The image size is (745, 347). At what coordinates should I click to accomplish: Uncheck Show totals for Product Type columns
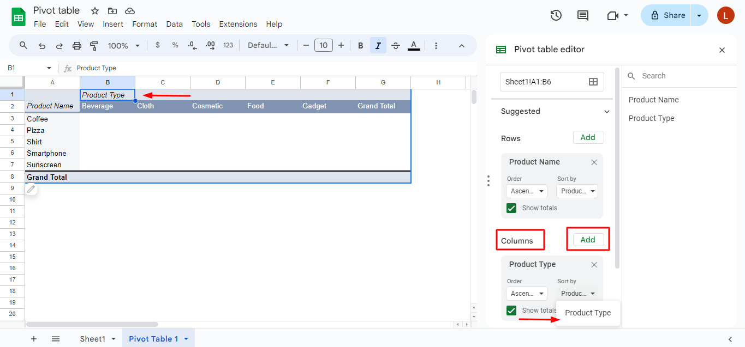click(511, 310)
